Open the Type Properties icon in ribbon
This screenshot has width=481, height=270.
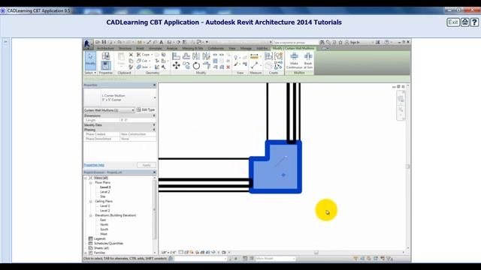click(x=105, y=55)
